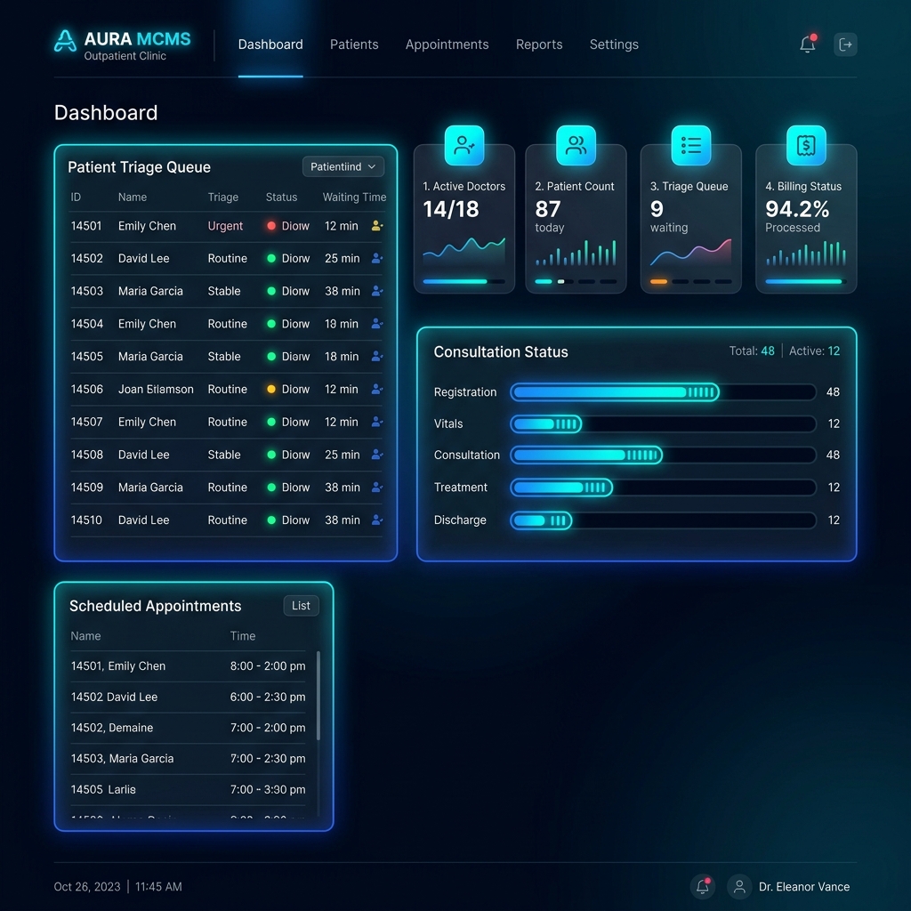Image resolution: width=911 pixels, height=911 pixels.
Task: Select appointment row 14505 Larlis
Action: [x=188, y=790]
